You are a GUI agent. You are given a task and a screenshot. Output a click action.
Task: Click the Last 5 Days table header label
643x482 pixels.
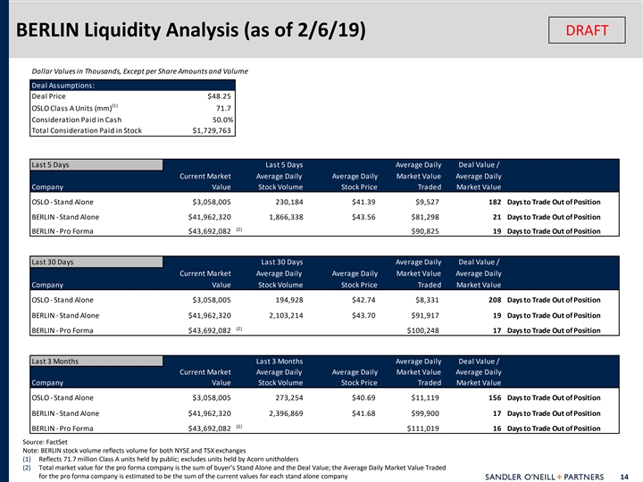(x=51, y=164)
